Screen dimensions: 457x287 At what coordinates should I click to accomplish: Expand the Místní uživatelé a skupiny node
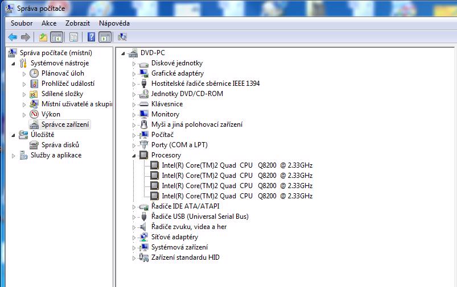(x=24, y=105)
